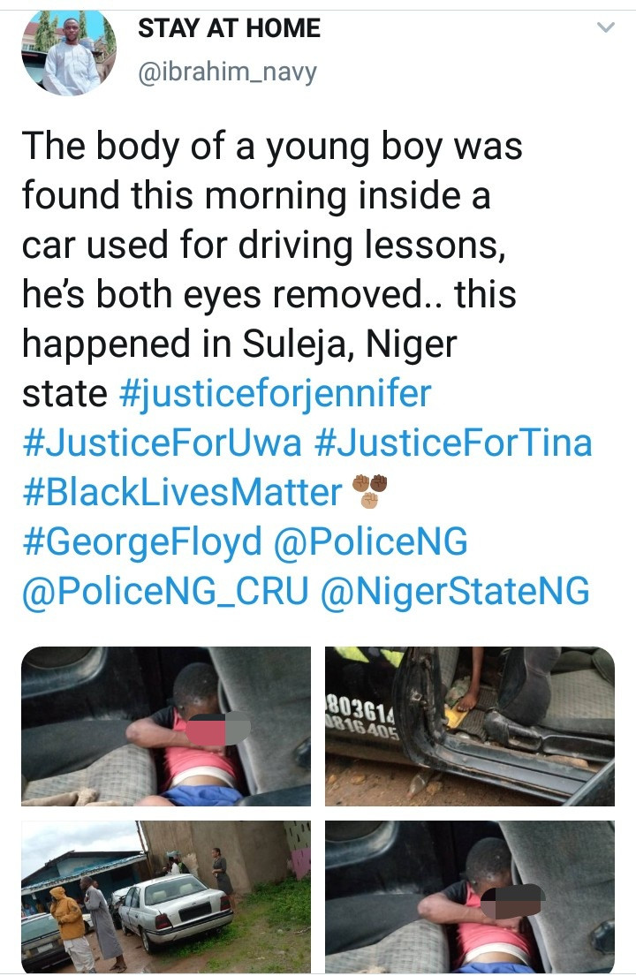Open the @PoliceNG_CRU mention
The height and width of the screenshot is (976, 636).
164,591
